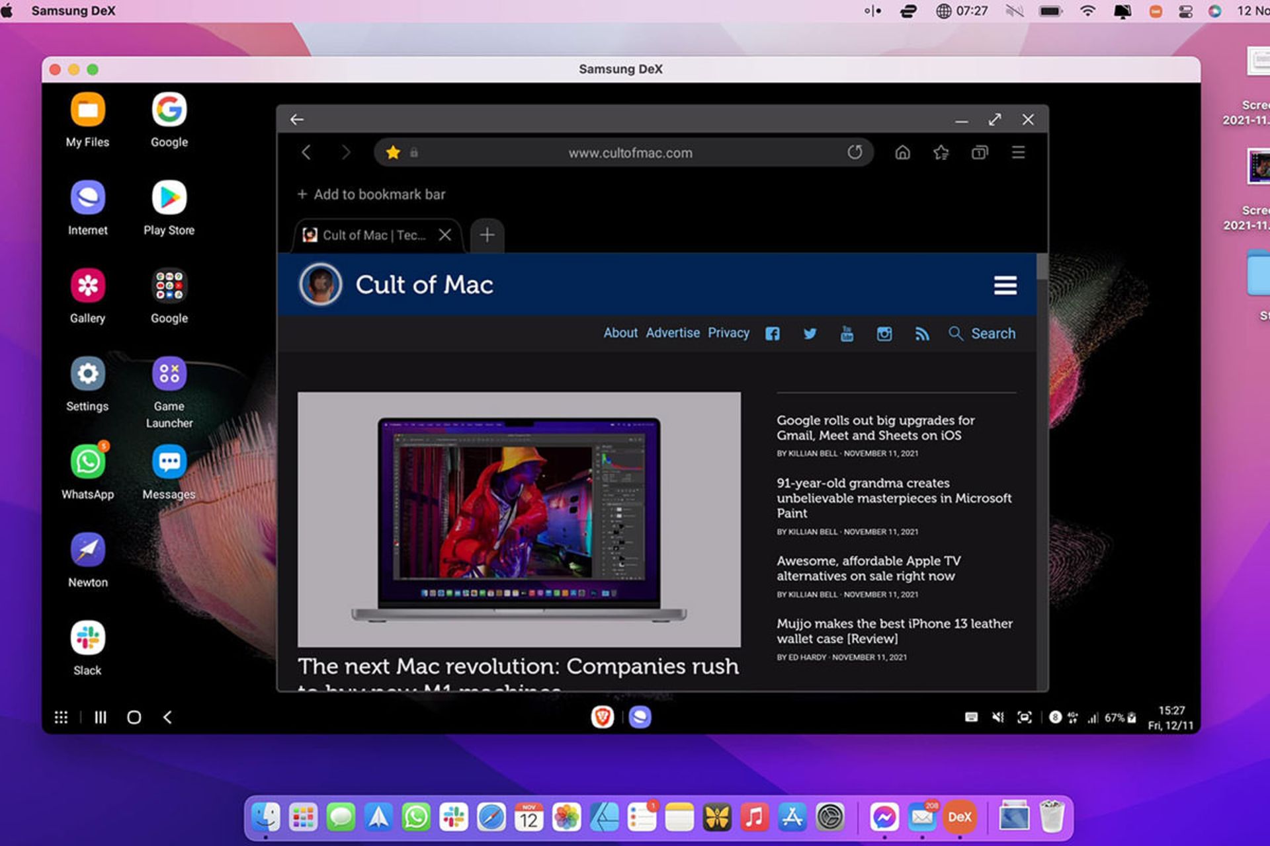Open the bookmarks star-list icon
Image resolution: width=1270 pixels, height=846 pixels.
(941, 153)
